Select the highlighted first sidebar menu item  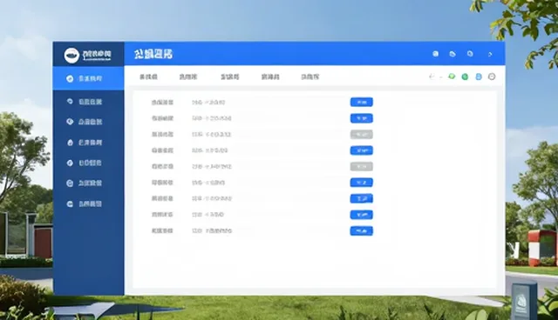point(88,78)
